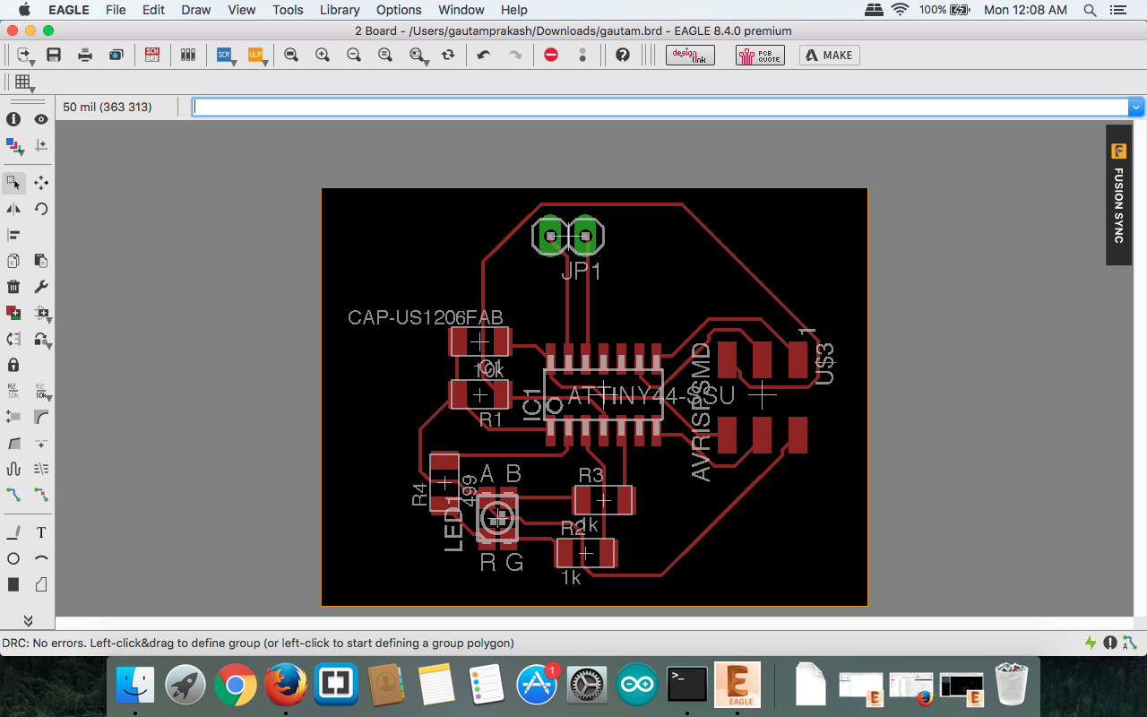The width and height of the screenshot is (1147, 717).
Task: Select the Rotate tool
Action: click(41, 209)
